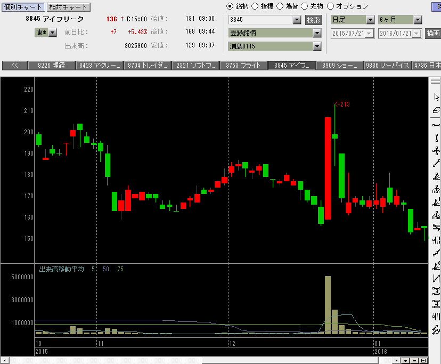Click the square reset button at bottom right
Screen dimensions: 441x364
pos(423,361)
